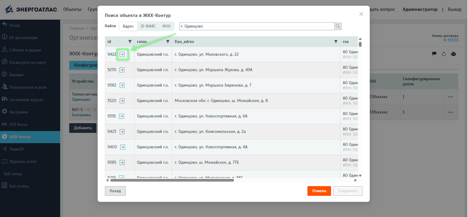Click the horizontal scrollbar of results table
The width and height of the screenshot is (468, 217).
click(x=172, y=180)
